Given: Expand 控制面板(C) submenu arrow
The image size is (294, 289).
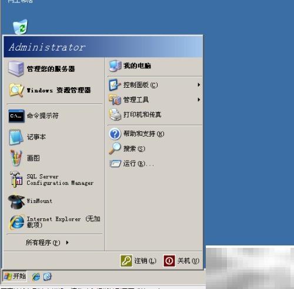Looking at the screenshot, I should (x=199, y=85).
